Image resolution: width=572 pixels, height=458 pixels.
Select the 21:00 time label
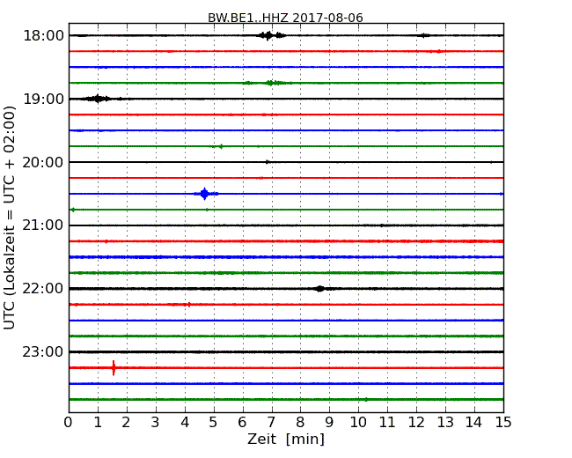point(43,225)
